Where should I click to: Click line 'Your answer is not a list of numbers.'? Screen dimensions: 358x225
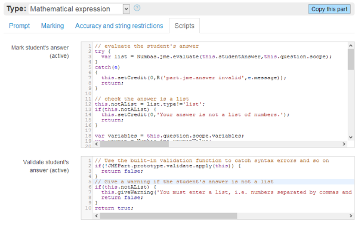195,114
